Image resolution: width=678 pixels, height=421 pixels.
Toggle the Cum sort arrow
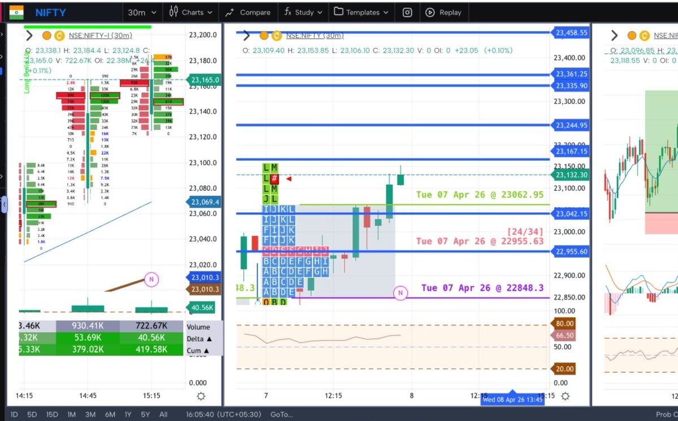206,350
